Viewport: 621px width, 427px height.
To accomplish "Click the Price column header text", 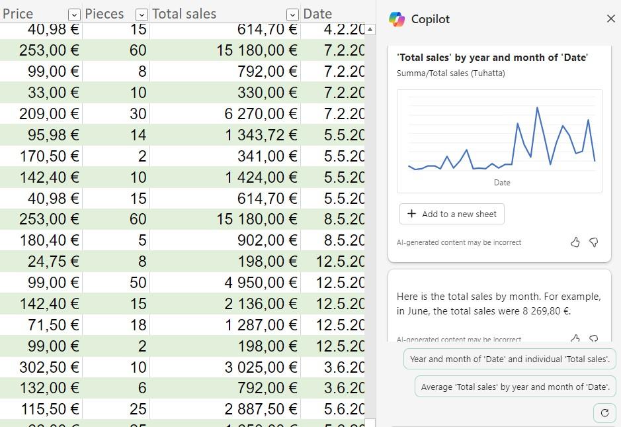I will tap(19, 14).
